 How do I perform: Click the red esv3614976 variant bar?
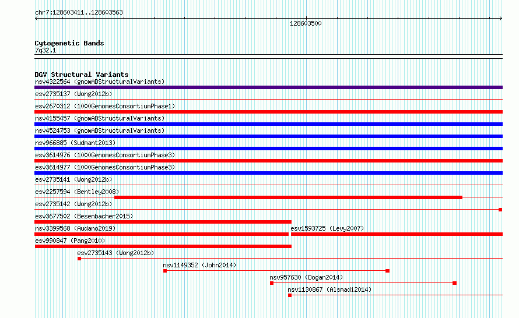[268, 161]
